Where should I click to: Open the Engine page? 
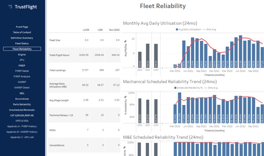click(x=22, y=55)
